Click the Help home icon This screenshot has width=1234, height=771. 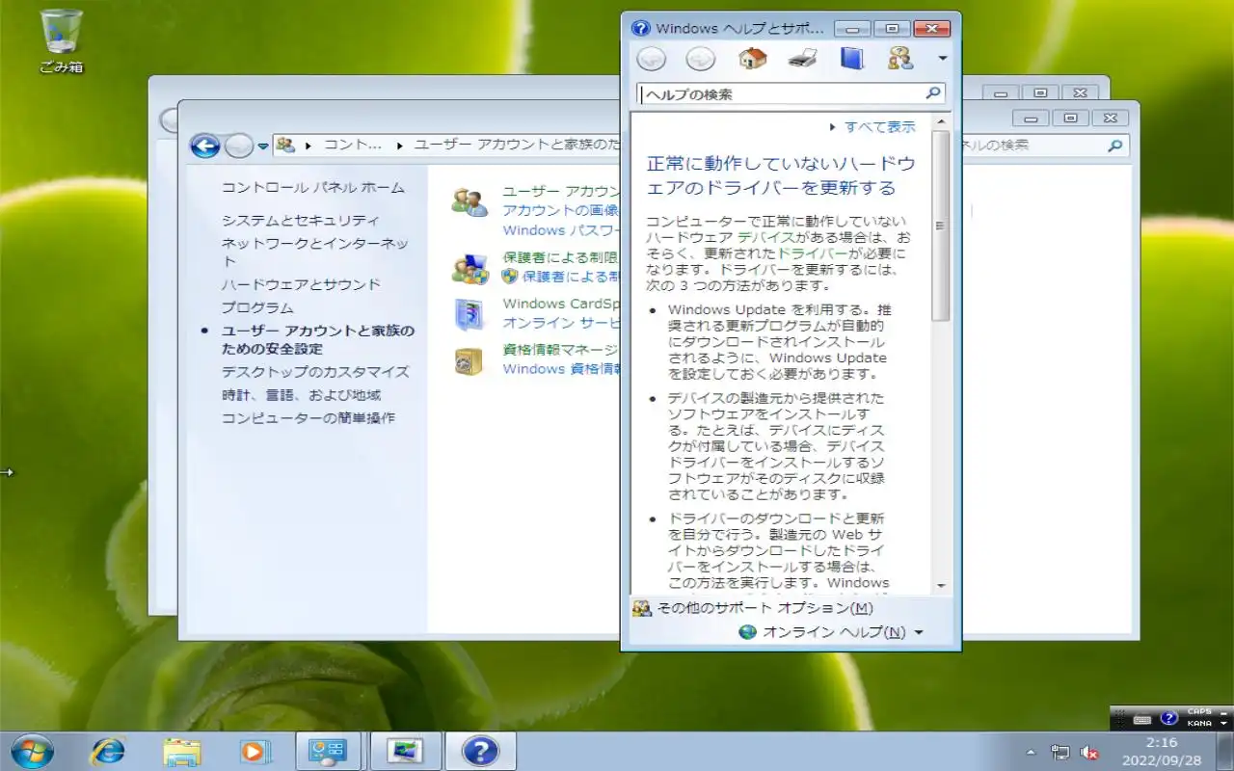tap(752, 59)
